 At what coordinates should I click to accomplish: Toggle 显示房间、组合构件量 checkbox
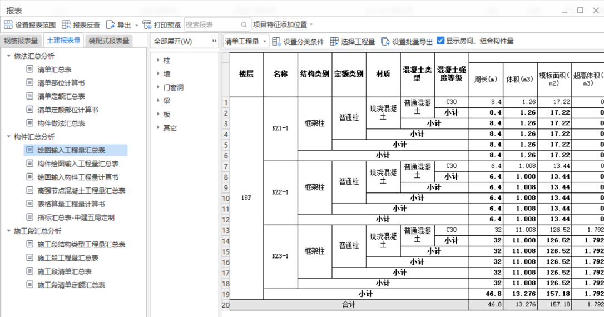(440, 41)
